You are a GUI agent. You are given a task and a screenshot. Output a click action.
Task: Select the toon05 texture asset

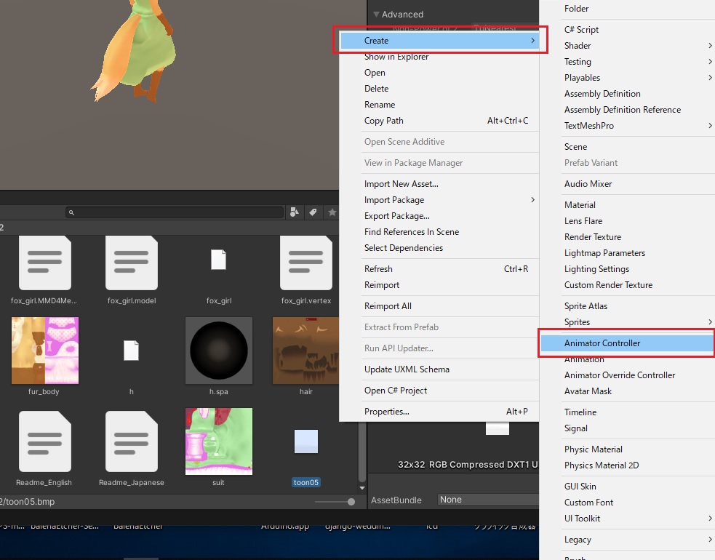(x=306, y=441)
